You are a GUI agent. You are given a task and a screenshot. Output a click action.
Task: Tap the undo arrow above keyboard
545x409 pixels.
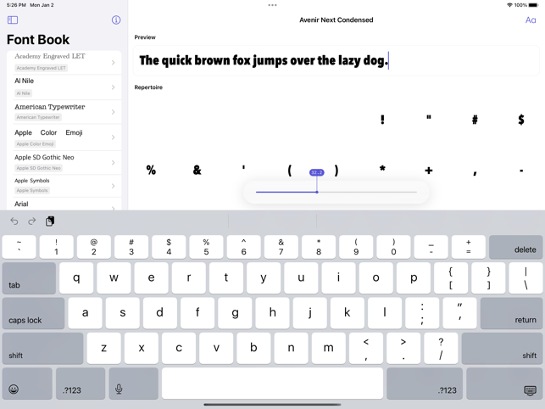14,221
